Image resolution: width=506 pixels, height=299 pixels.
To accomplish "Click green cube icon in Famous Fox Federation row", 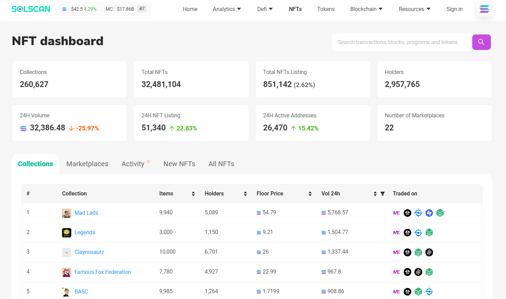I will (x=429, y=272).
